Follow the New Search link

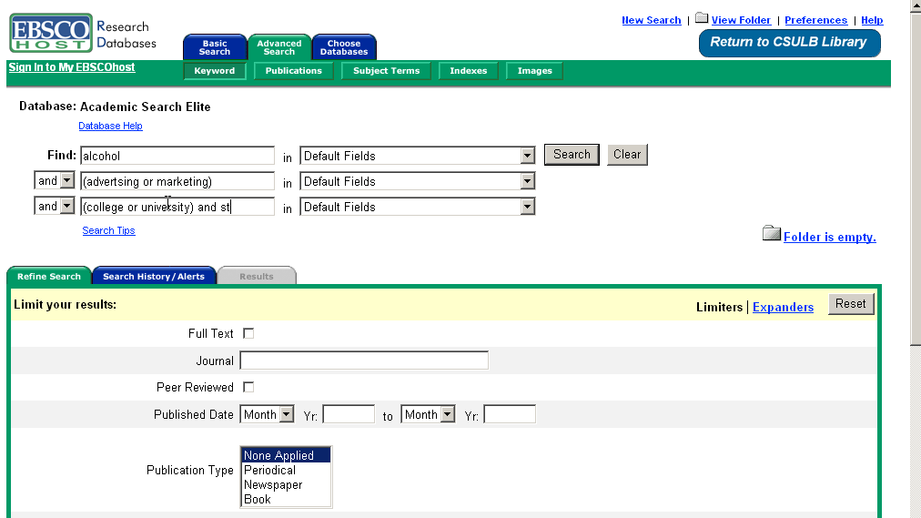652,20
